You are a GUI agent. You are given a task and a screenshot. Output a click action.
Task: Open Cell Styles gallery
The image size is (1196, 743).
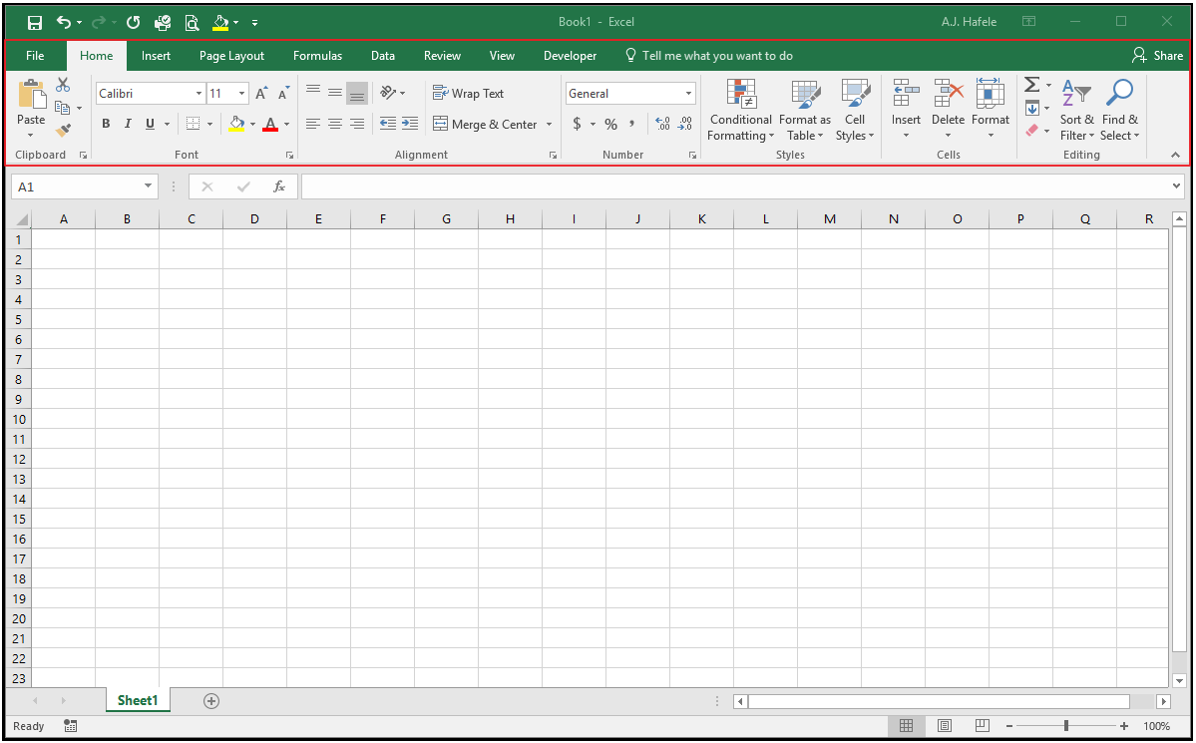click(x=855, y=111)
